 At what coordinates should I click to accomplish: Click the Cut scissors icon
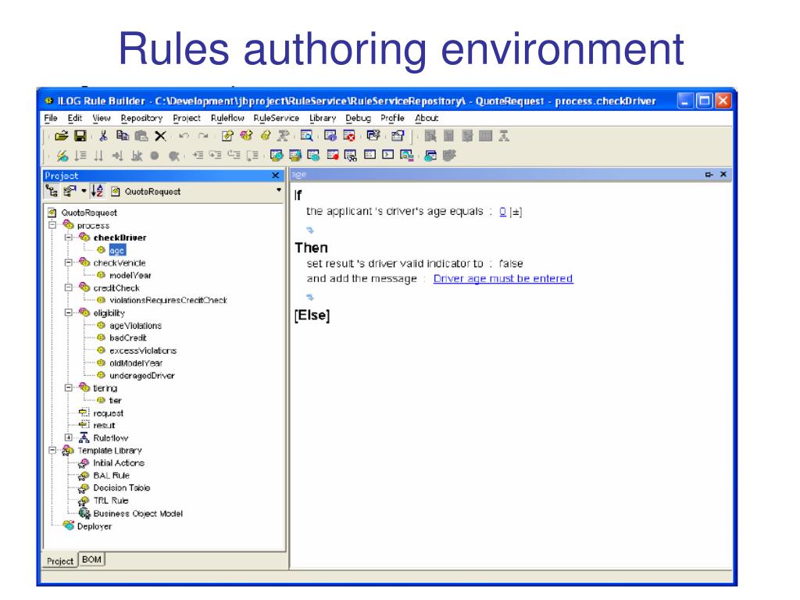103,136
